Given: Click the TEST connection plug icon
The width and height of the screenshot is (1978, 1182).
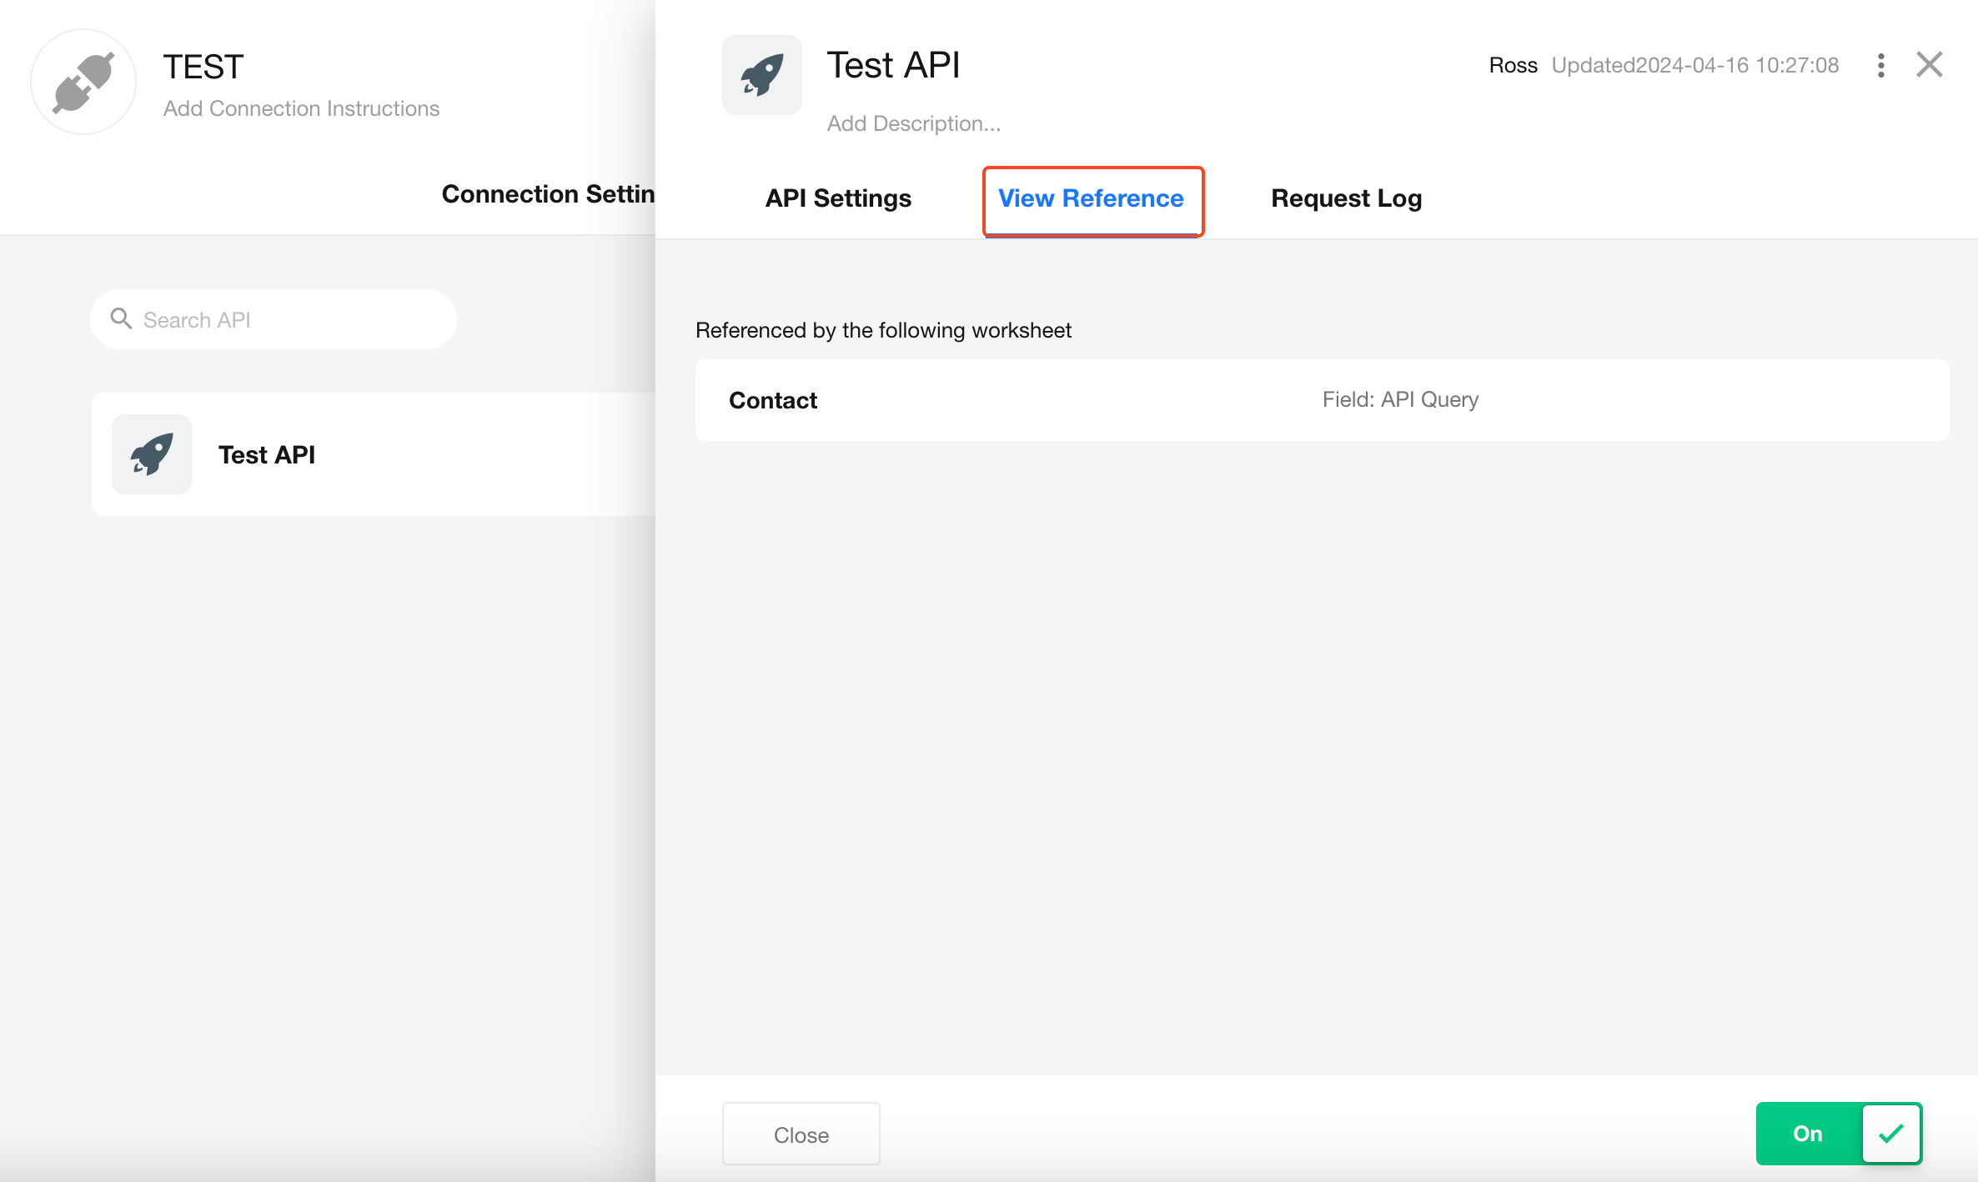Looking at the screenshot, I should pyautogui.click(x=83, y=82).
